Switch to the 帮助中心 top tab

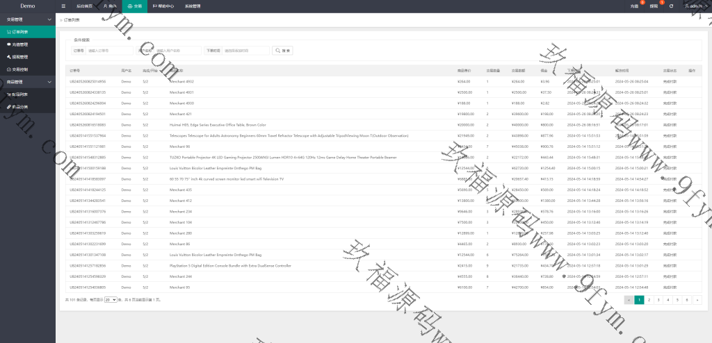pyautogui.click(x=163, y=6)
